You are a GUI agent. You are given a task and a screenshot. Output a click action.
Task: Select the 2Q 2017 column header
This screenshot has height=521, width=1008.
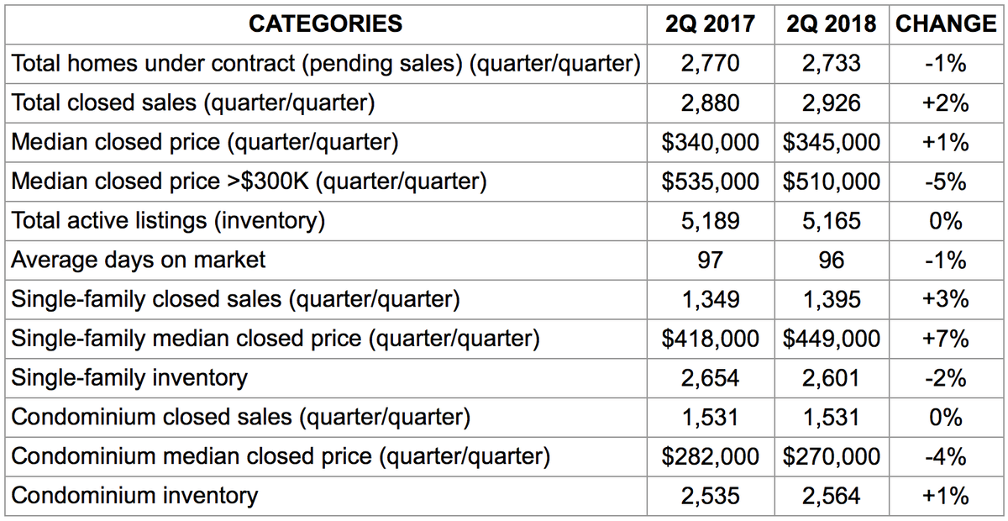click(x=711, y=24)
